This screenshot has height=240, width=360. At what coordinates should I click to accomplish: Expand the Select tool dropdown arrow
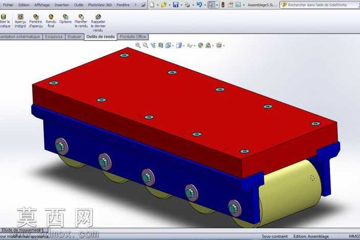(x=217, y=5)
